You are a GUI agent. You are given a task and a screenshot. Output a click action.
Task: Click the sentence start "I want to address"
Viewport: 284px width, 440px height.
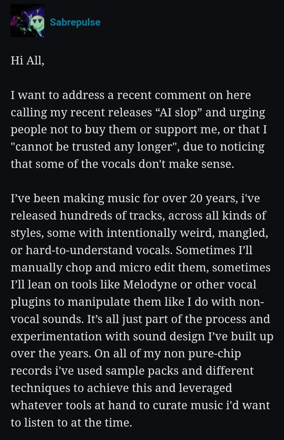[58, 95]
